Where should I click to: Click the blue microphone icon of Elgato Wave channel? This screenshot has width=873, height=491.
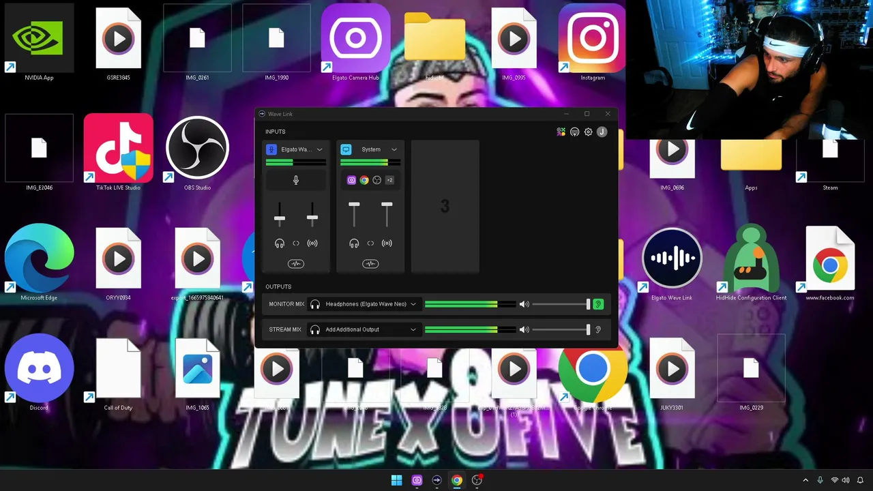coord(271,149)
